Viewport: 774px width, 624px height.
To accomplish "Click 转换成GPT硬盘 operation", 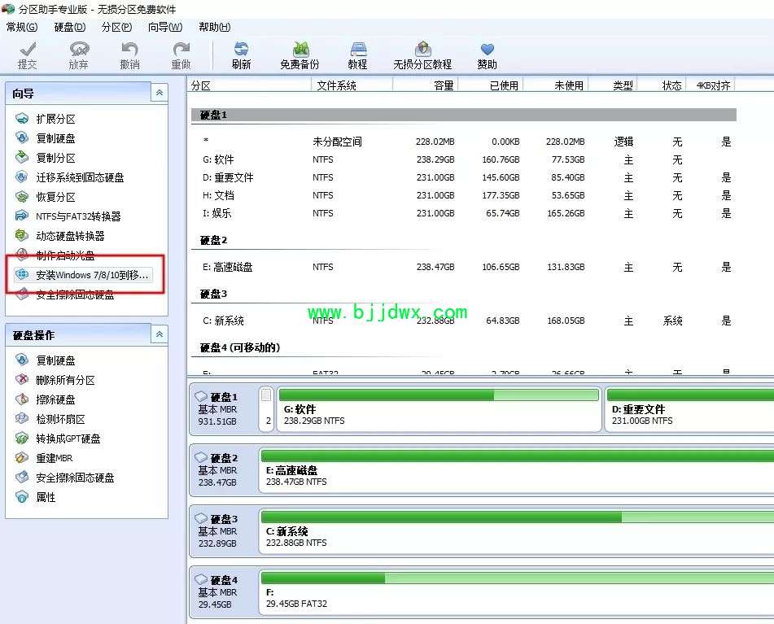I will [x=58, y=439].
